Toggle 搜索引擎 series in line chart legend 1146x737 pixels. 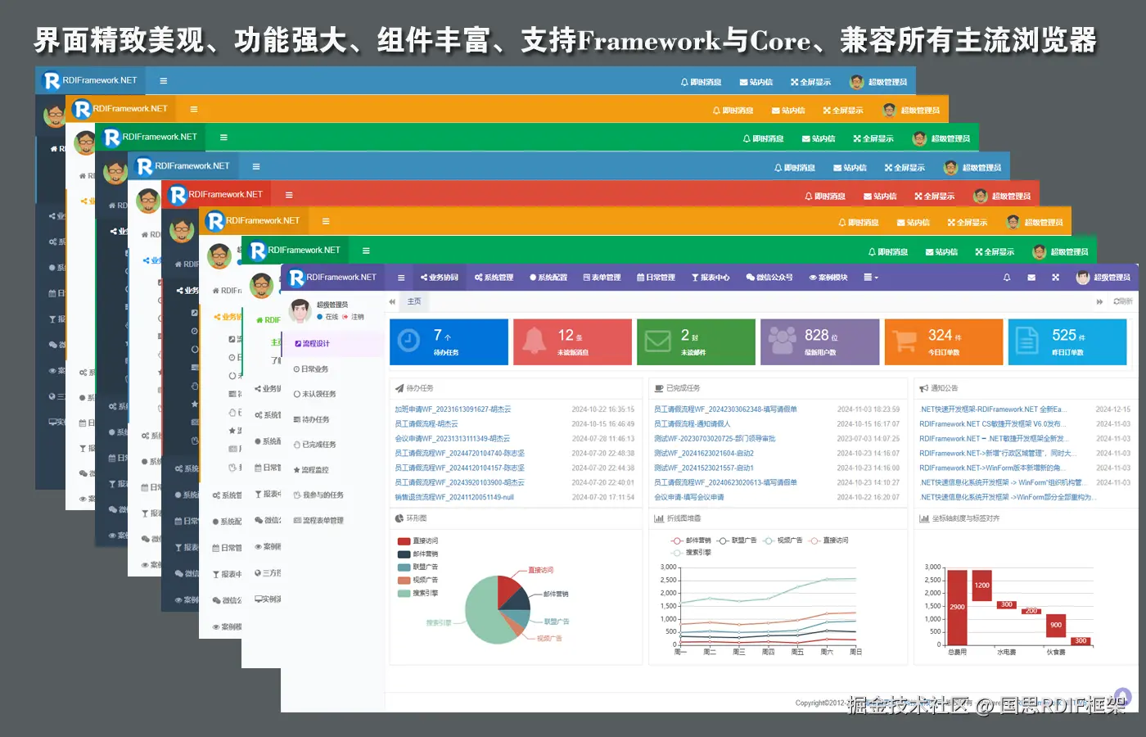coord(692,553)
